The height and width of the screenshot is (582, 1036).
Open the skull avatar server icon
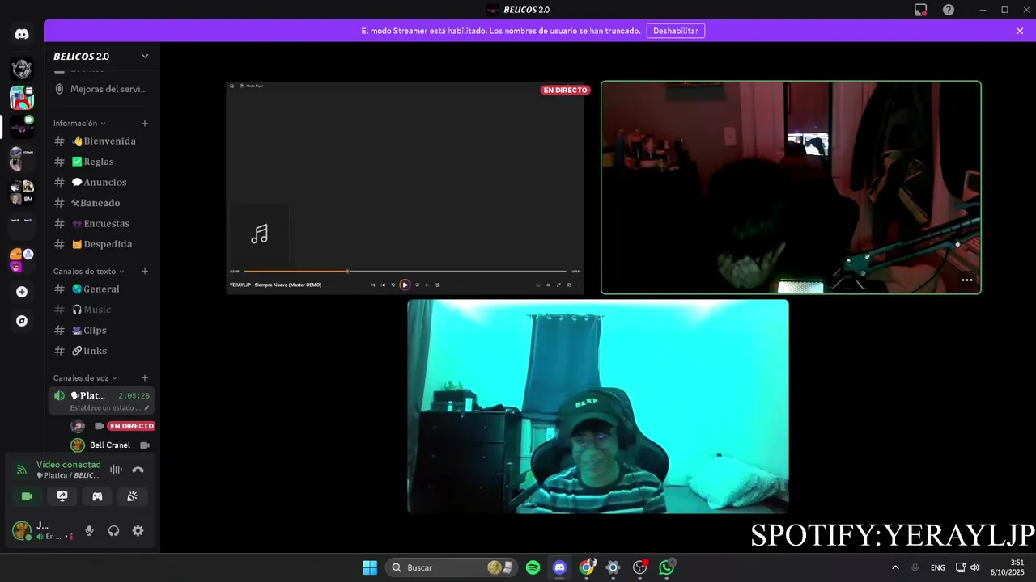[22, 69]
